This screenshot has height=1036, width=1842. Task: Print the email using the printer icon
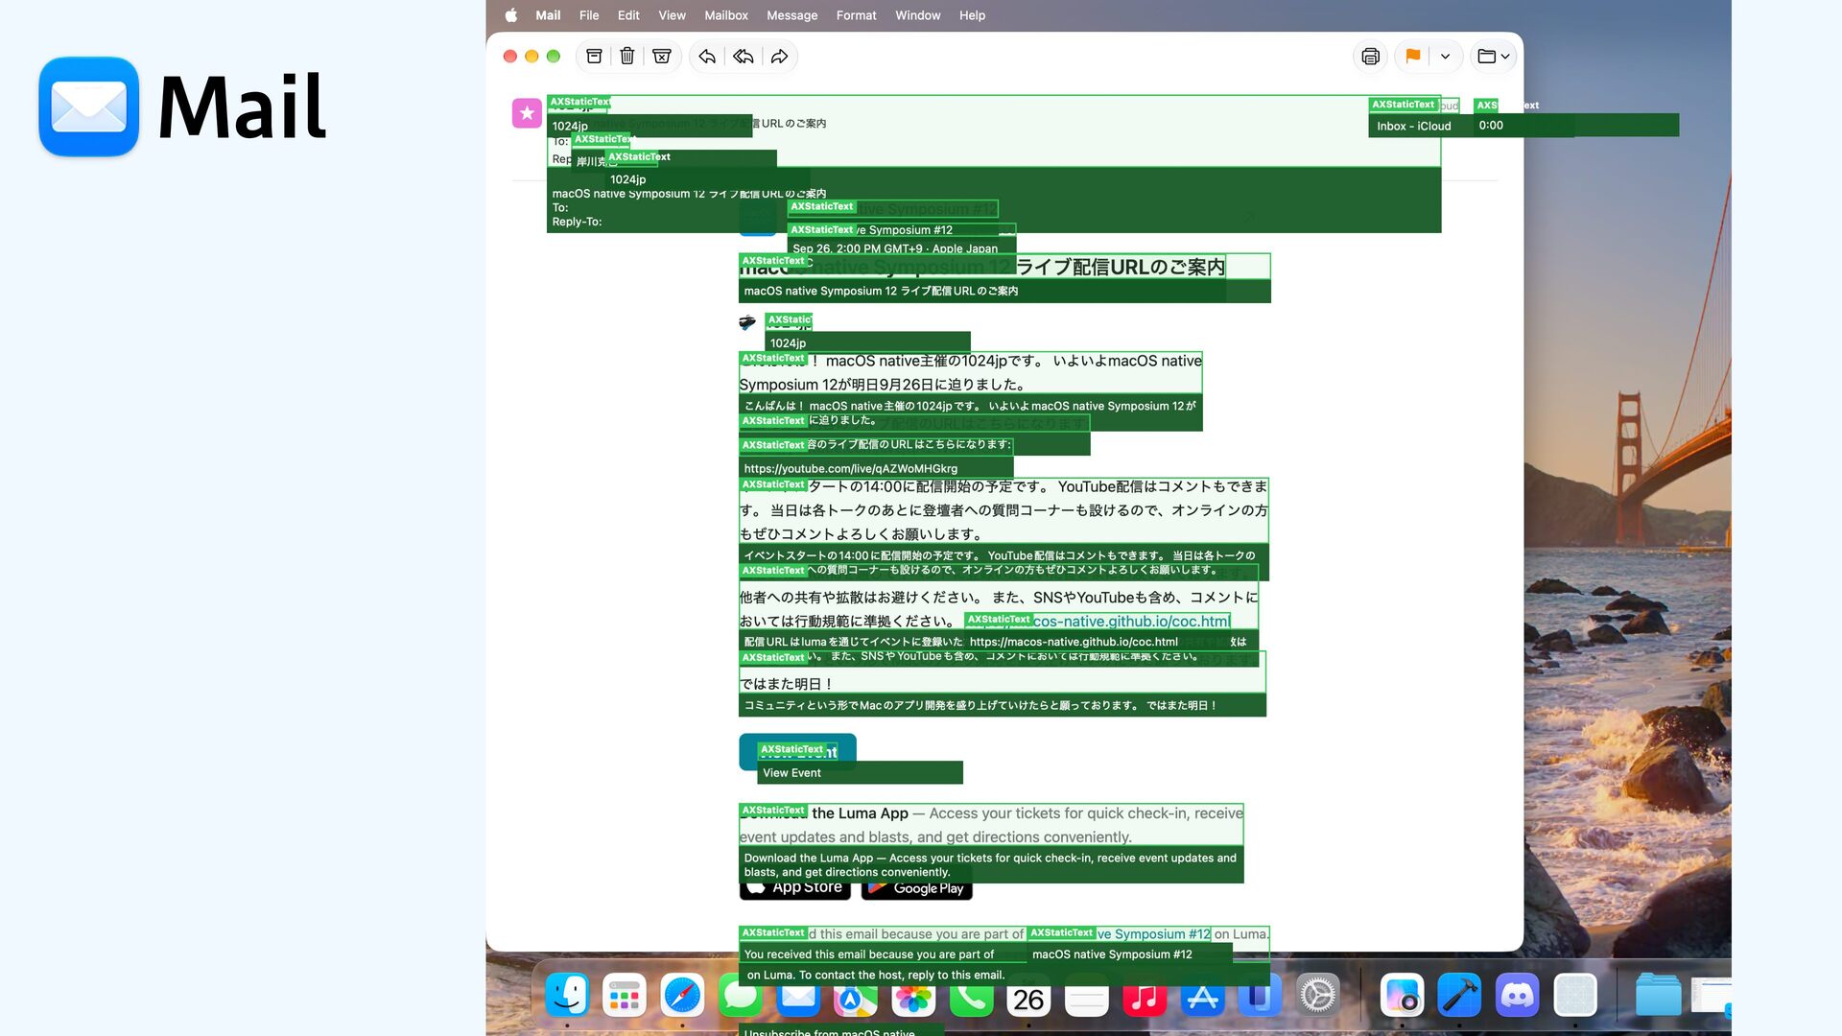1371,57
